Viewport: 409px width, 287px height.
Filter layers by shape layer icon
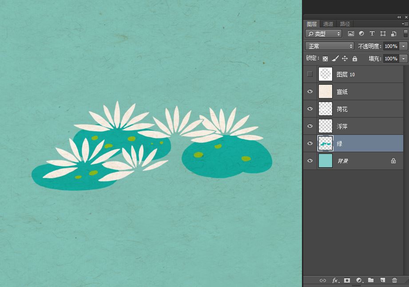[383, 33]
